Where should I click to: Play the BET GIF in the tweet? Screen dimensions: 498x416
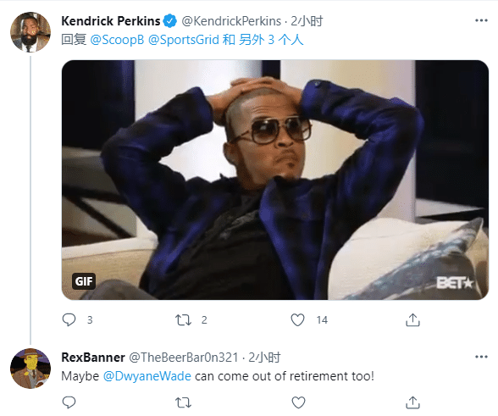pyautogui.click(x=275, y=180)
